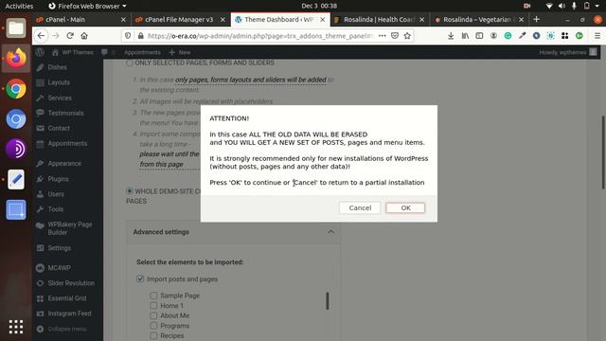
Task: Open Appointments in the sidebar
Action: tap(67, 143)
